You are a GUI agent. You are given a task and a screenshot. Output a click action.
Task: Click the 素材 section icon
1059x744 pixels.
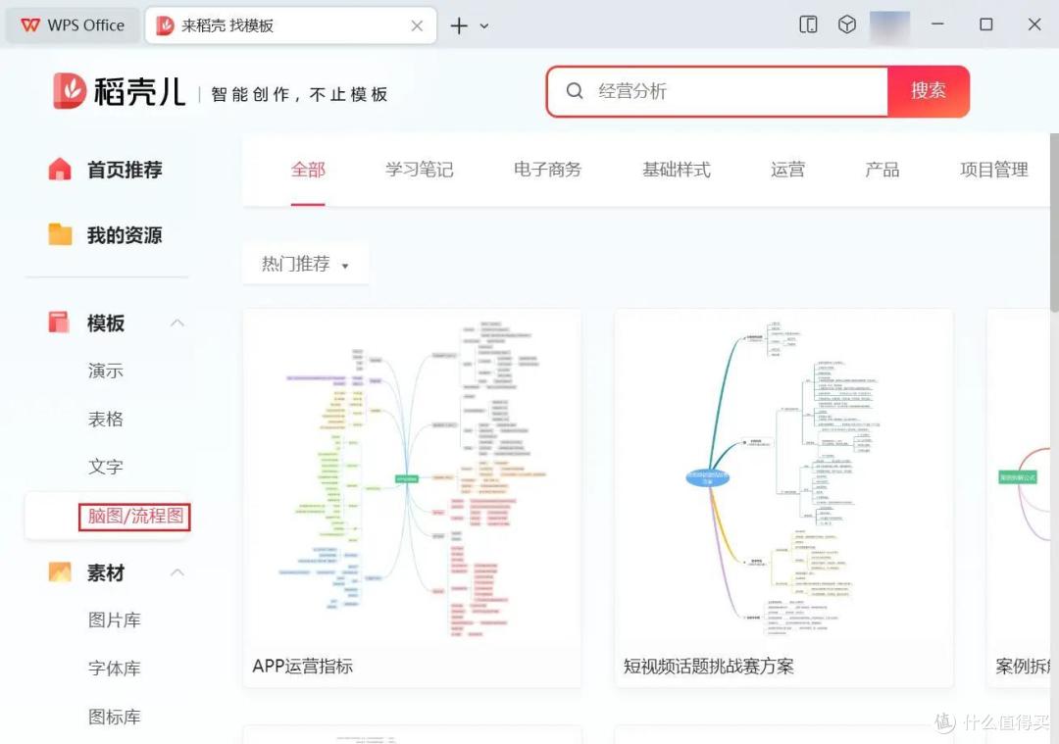[60, 572]
